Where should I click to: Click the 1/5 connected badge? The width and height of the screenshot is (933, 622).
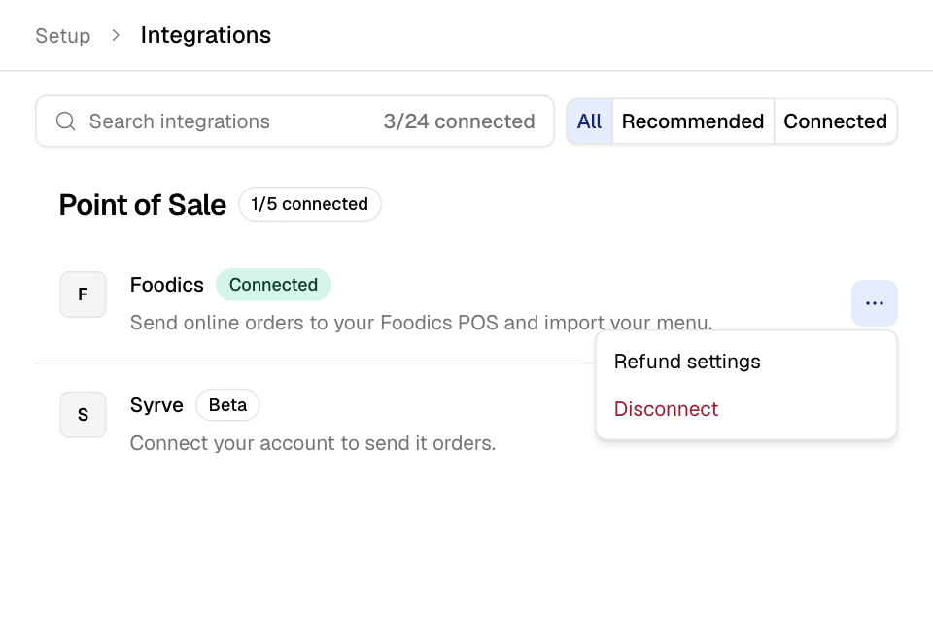309,204
